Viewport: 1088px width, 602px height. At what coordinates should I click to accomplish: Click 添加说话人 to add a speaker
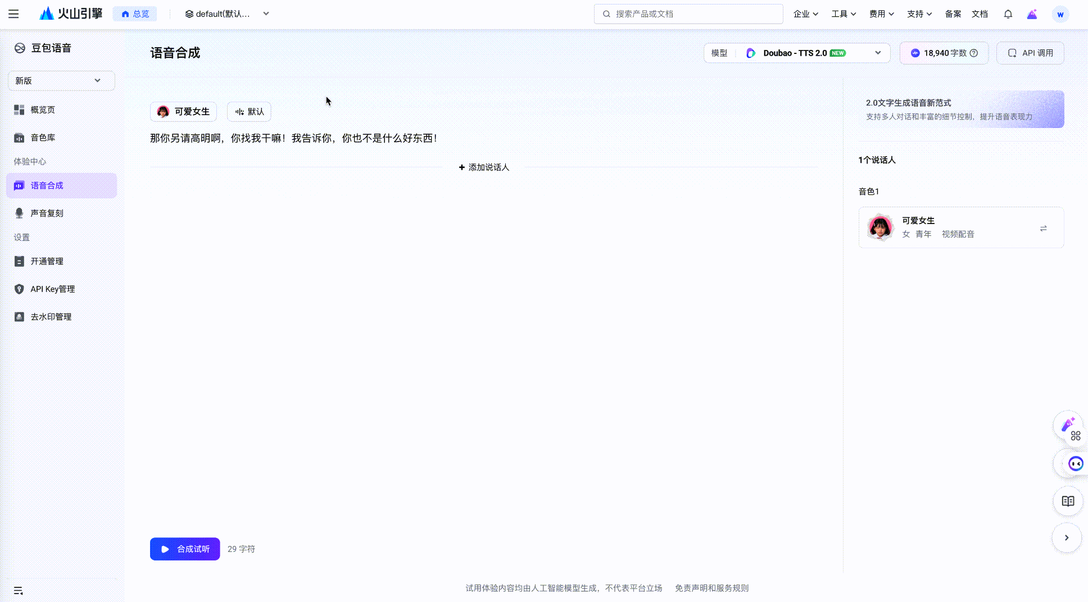point(484,167)
